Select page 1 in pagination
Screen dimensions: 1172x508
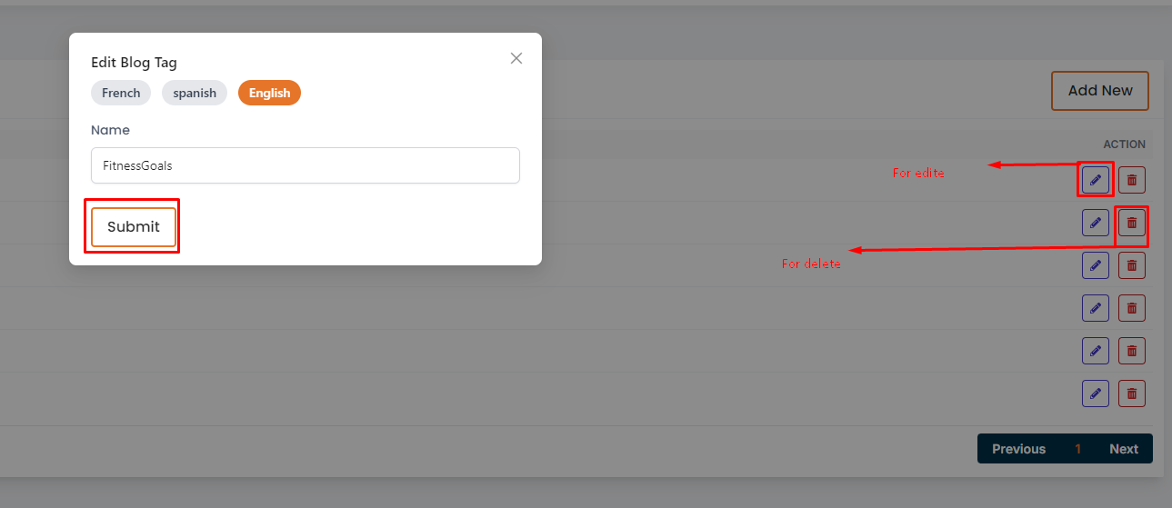[1077, 449]
